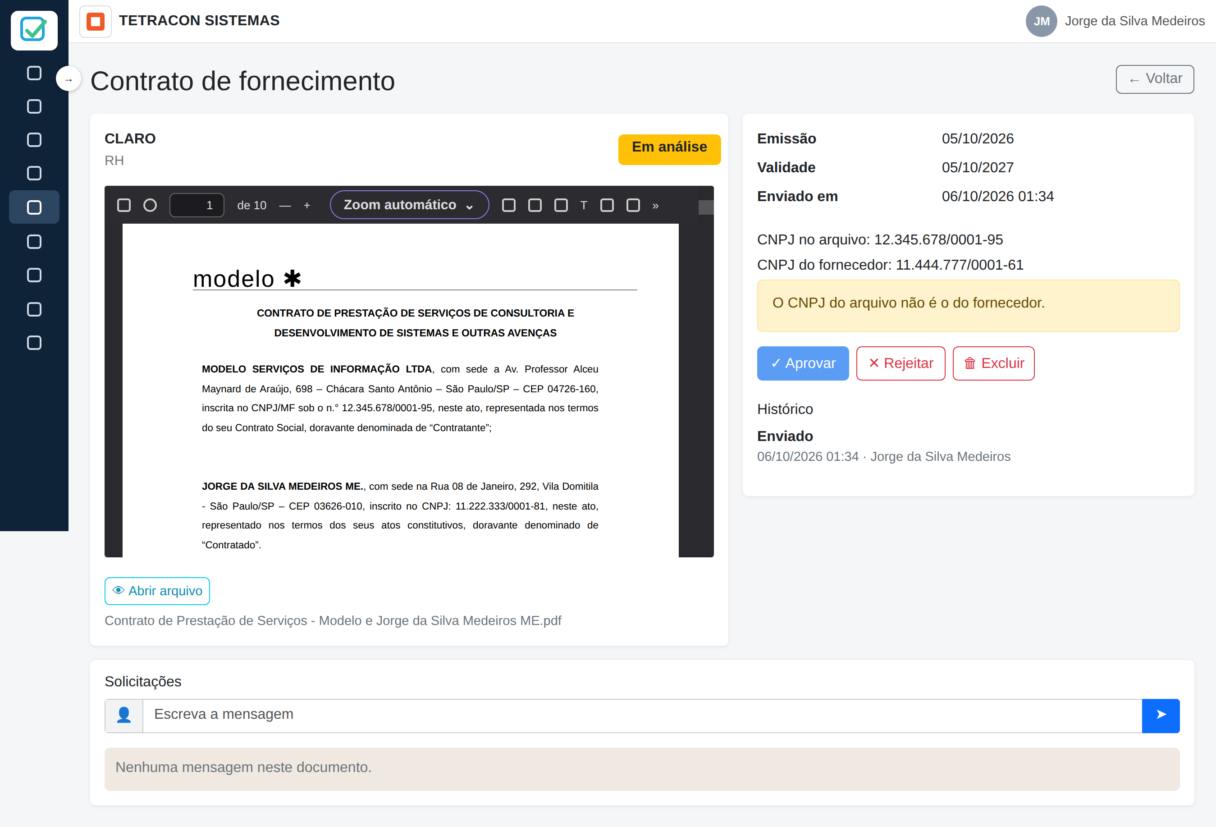
Task: Delete the document with Excluir
Action: point(993,363)
